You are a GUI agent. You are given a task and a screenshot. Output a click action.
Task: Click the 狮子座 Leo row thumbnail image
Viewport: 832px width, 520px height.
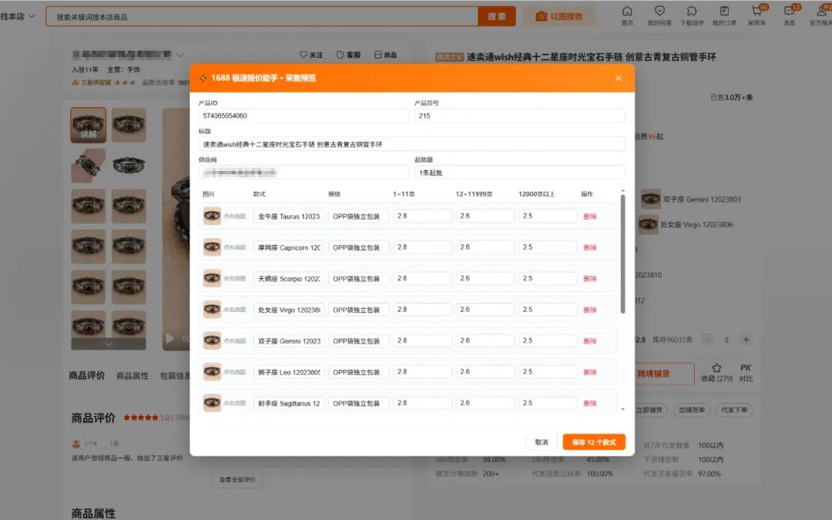[x=213, y=371]
